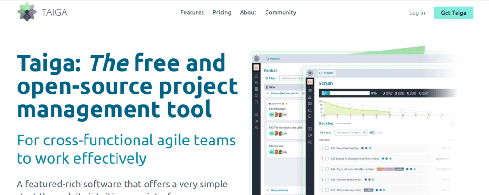Click video camera icon in Scrum window sidebar

tap(309, 135)
